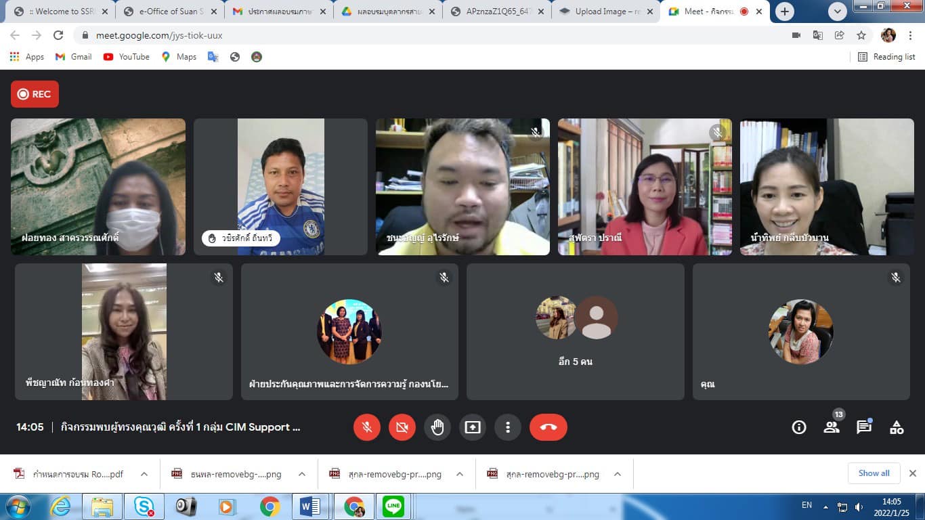Click the leave call hang-up button
The height and width of the screenshot is (520, 925).
point(548,427)
